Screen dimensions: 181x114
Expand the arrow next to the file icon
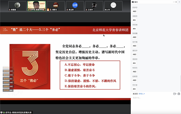coord(176,94)
